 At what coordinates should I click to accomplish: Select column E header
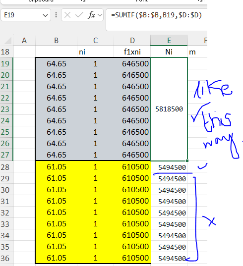coord(169,41)
